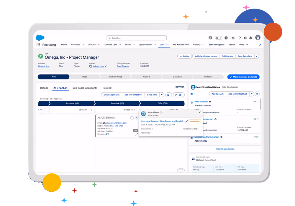Open ATS Kanban View nav item

coord(181,45)
